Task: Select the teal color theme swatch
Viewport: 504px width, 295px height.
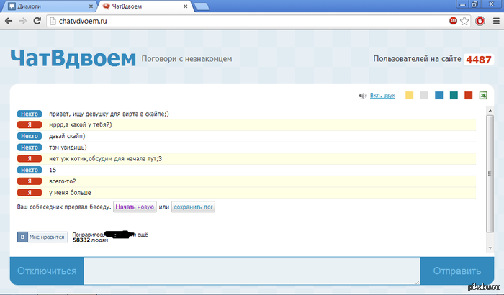Action: click(454, 95)
